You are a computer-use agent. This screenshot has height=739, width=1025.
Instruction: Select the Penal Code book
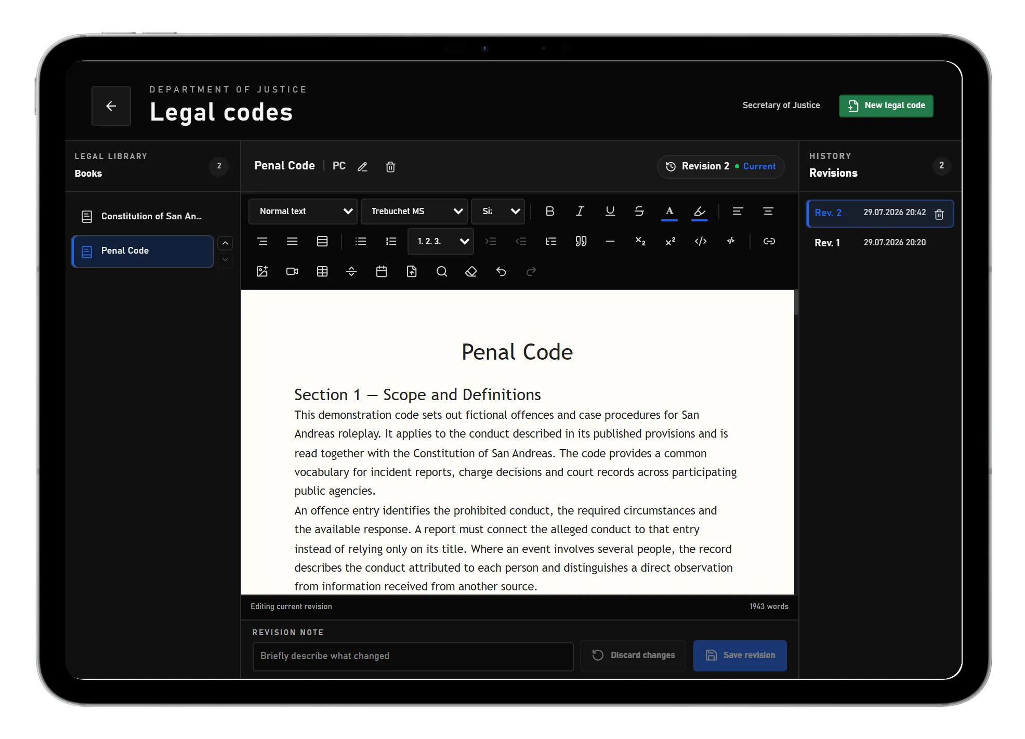(x=142, y=251)
